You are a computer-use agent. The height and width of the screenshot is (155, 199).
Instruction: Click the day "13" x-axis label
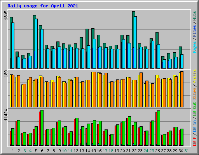pos(82,151)
